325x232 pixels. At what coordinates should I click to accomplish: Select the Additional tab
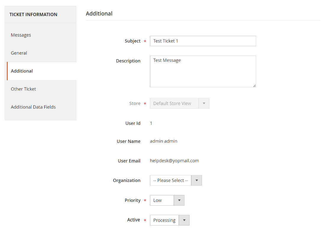pos(22,71)
